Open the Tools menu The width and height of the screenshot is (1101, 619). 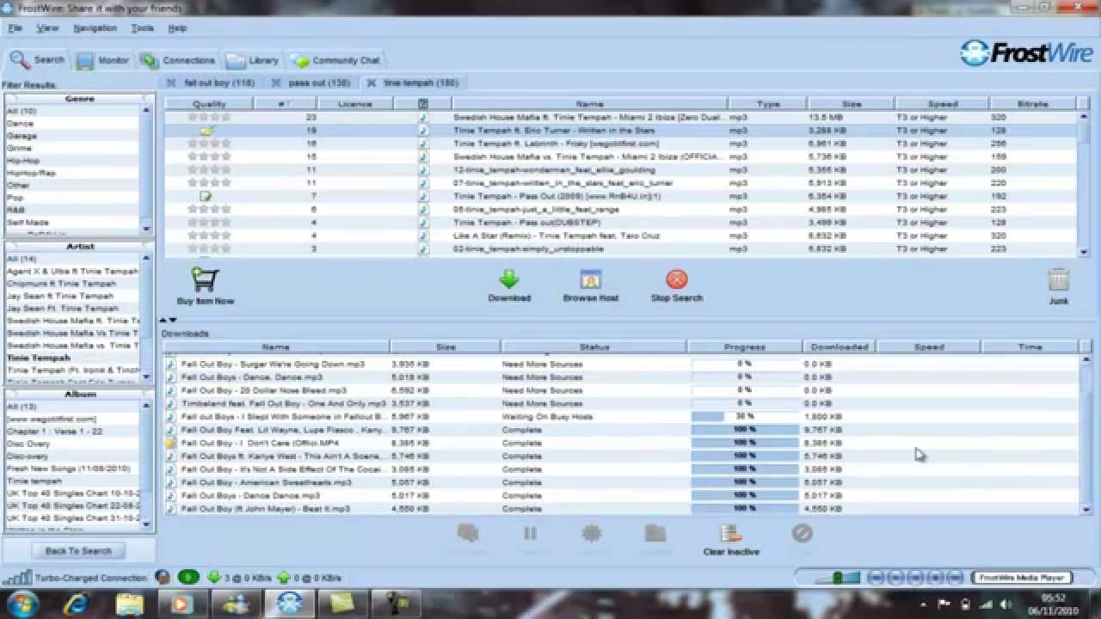point(142,28)
